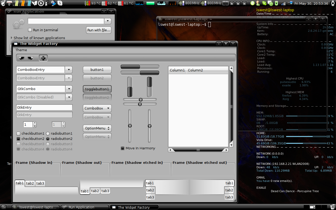Click the right arrow toolbar icon in Widget Factory
This screenshot has height=210, width=336.
point(30,58)
